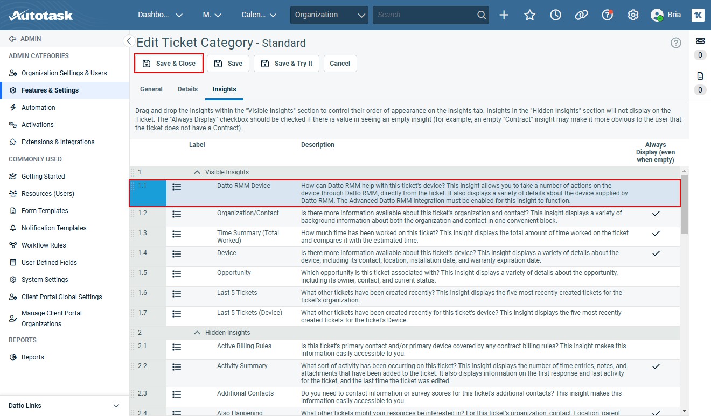The height and width of the screenshot is (416, 711).
Task: Open Organization Settings & Users
Action: (64, 73)
